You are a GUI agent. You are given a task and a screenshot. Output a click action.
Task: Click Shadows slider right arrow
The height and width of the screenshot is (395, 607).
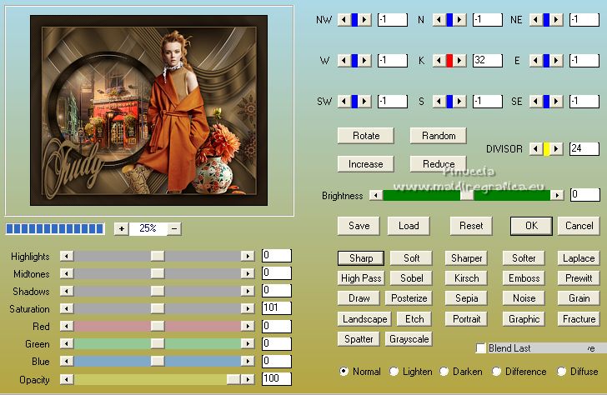pyautogui.click(x=248, y=291)
